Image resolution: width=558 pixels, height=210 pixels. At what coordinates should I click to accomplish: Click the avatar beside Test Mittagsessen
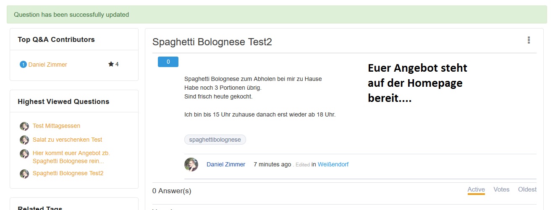click(24, 126)
